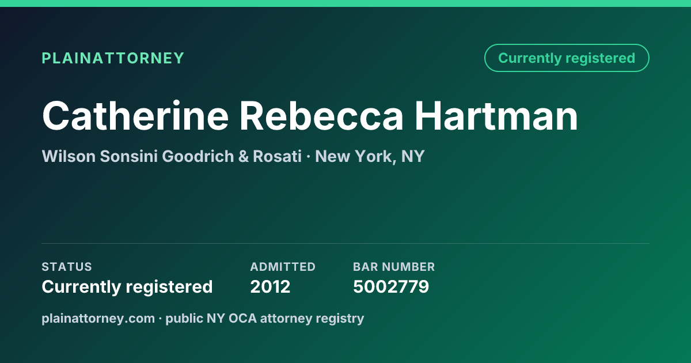This screenshot has height=363, width=691.
Task: Click the bar number 5002779
Action: pos(391,286)
